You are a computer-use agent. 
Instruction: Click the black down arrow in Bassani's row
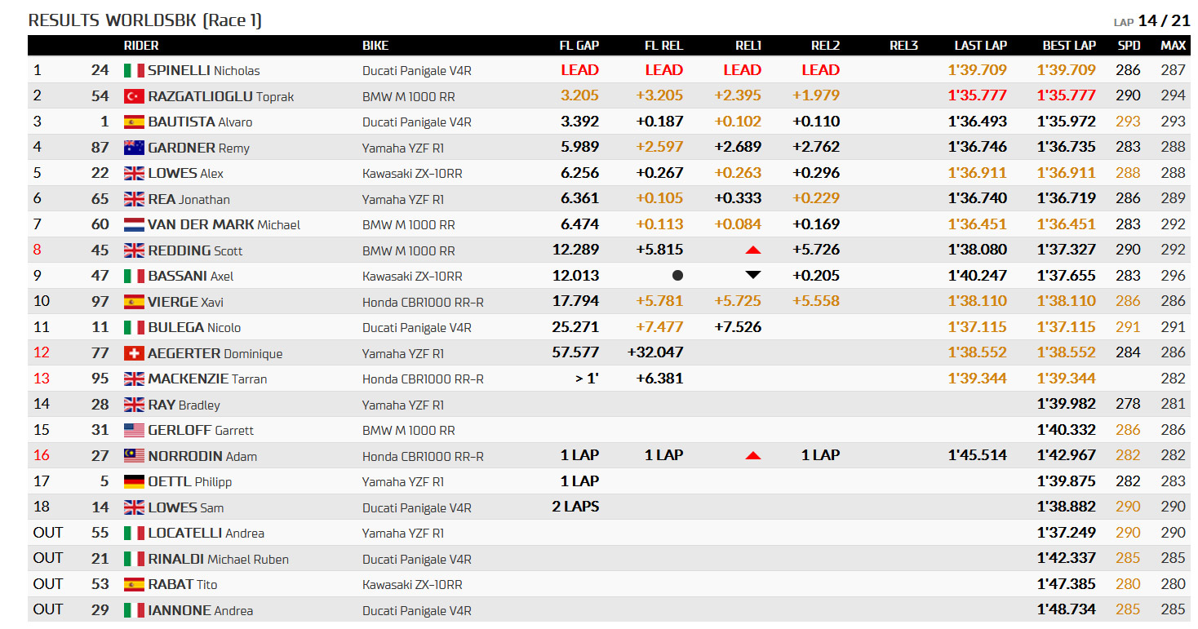click(753, 275)
